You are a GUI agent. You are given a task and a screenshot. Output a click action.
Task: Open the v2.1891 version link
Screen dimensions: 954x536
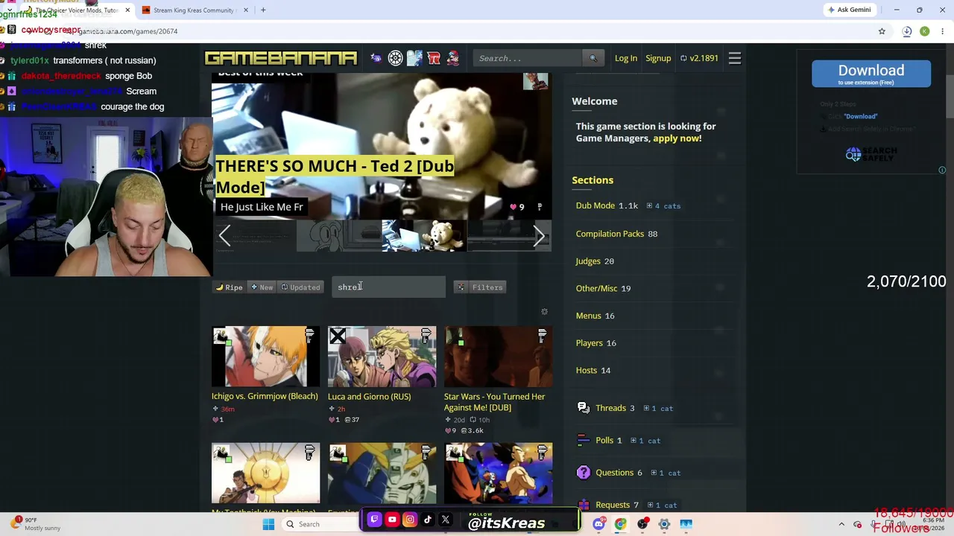699,58
